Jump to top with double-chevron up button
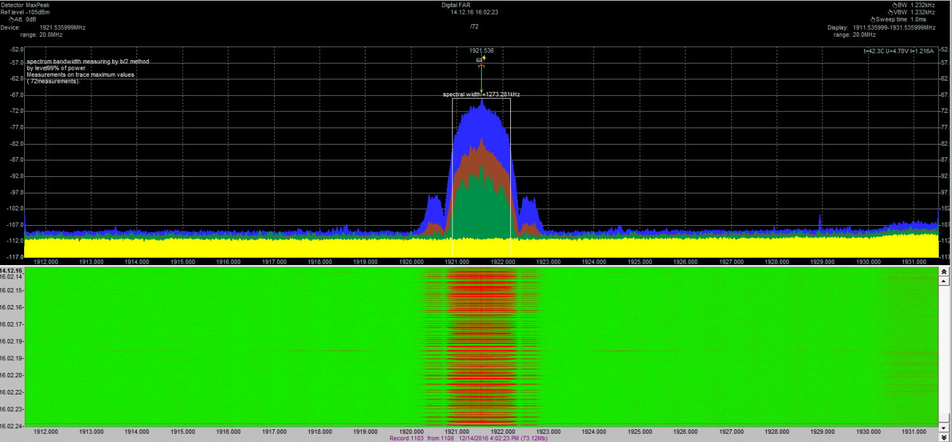The height and width of the screenshot is (442, 952). coord(944,271)
